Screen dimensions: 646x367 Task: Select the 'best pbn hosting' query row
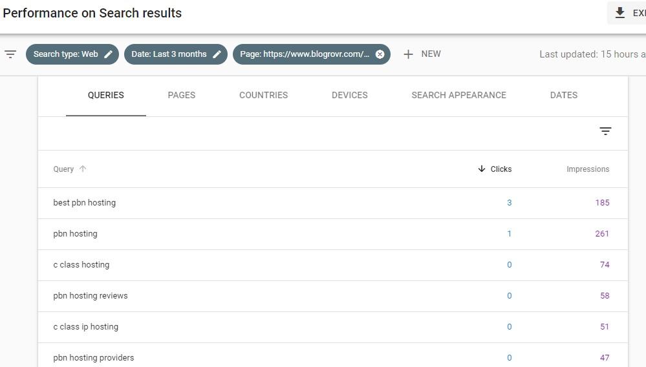85,203
